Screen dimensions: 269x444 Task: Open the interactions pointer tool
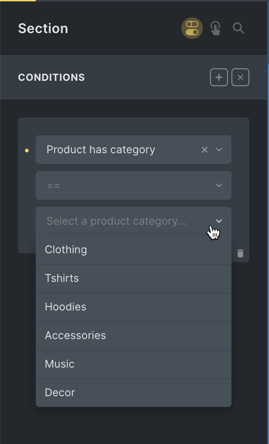215,28
